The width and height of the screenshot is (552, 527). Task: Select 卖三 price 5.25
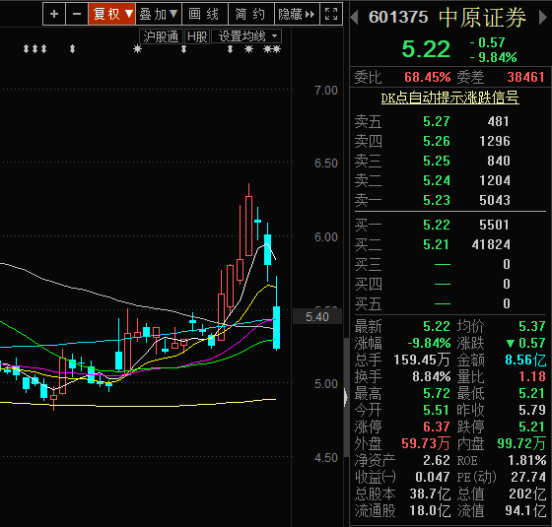coord(437,161)
